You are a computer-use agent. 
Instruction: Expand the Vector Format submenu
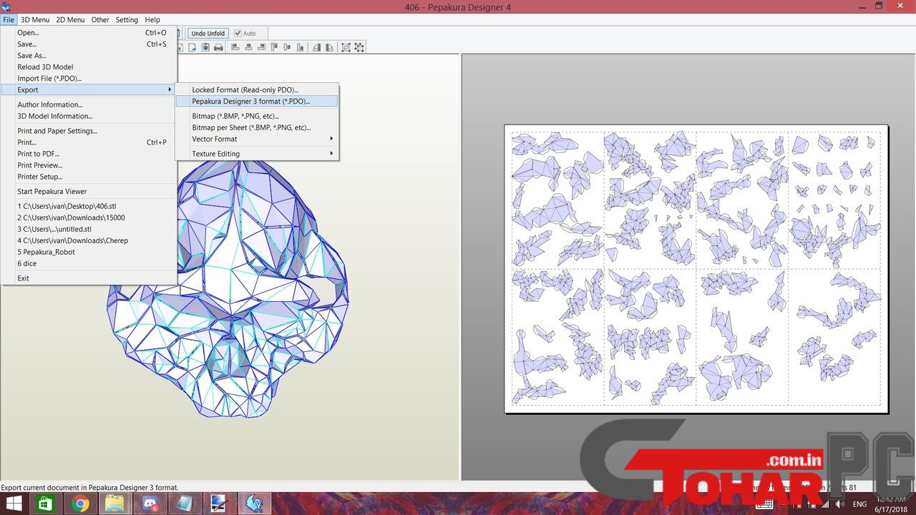click(257, 139)
